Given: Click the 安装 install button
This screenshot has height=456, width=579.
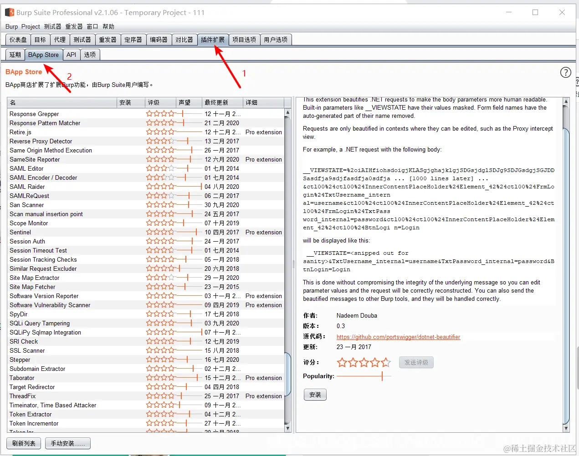Looking at the screenshot, I should click(315, 395).
